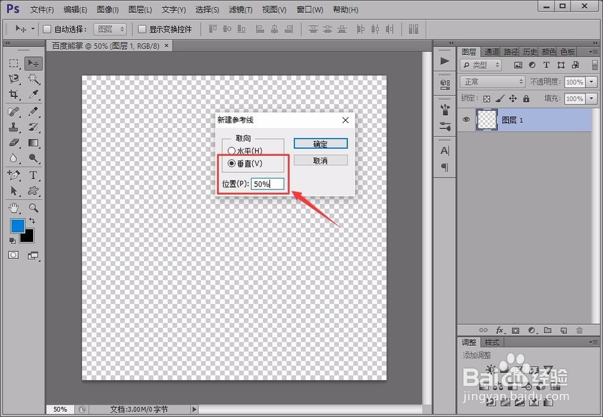This screenshot has height=417, width=603.
Task: Open the 类型 layer filter dropdown
Action: point(481,65)
